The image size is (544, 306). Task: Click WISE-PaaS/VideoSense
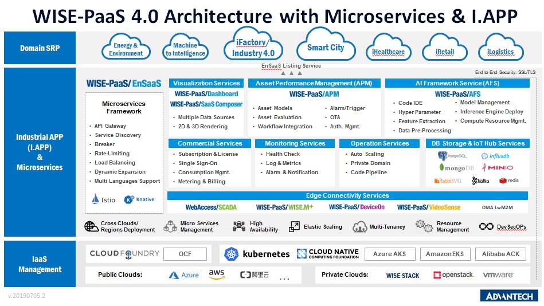(429, 207)
